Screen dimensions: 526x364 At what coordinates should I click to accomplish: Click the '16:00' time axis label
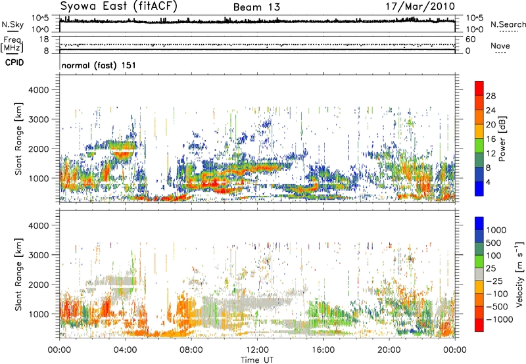323,350
